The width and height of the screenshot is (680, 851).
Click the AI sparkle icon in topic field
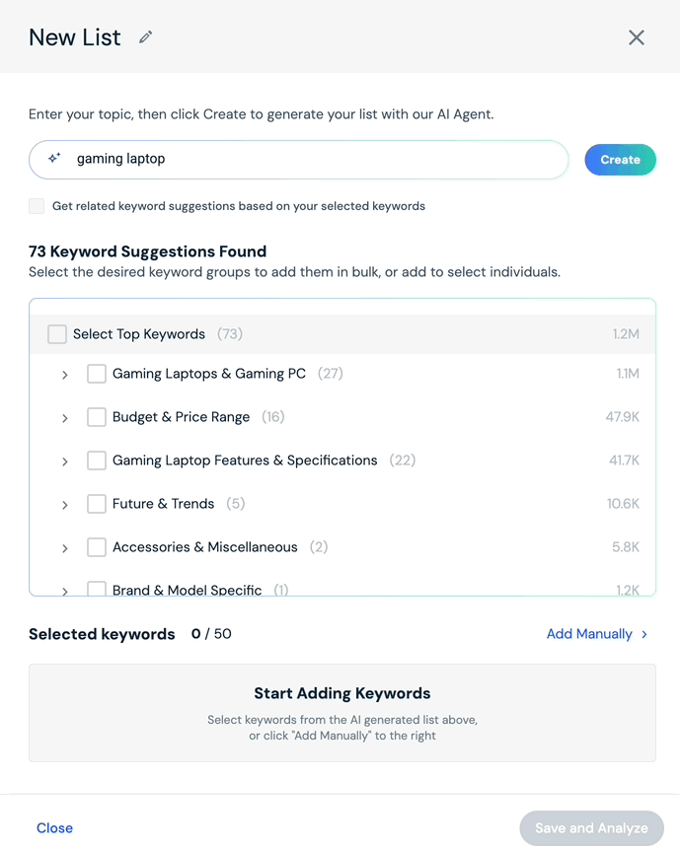pos(54,158)
